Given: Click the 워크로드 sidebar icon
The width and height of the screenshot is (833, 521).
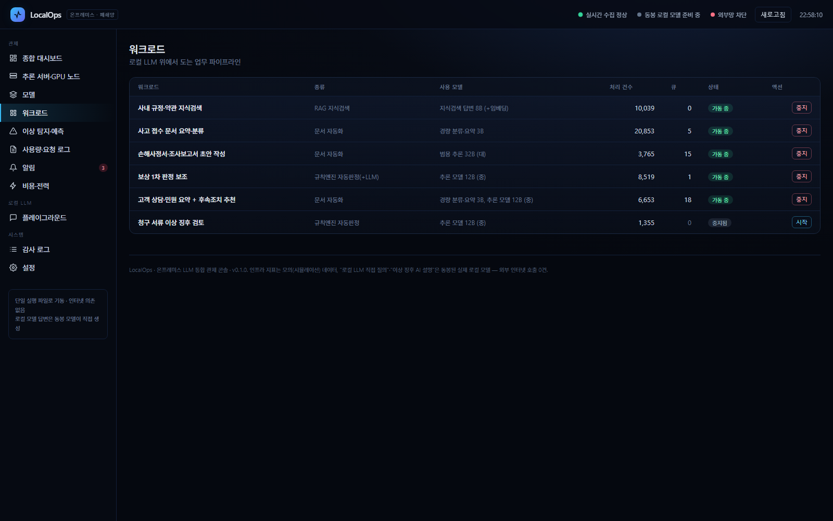Looking at the screenshot, I should 14,113.
